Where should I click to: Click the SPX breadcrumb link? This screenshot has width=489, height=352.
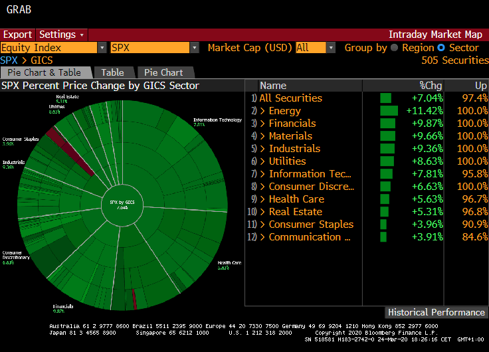9,60
